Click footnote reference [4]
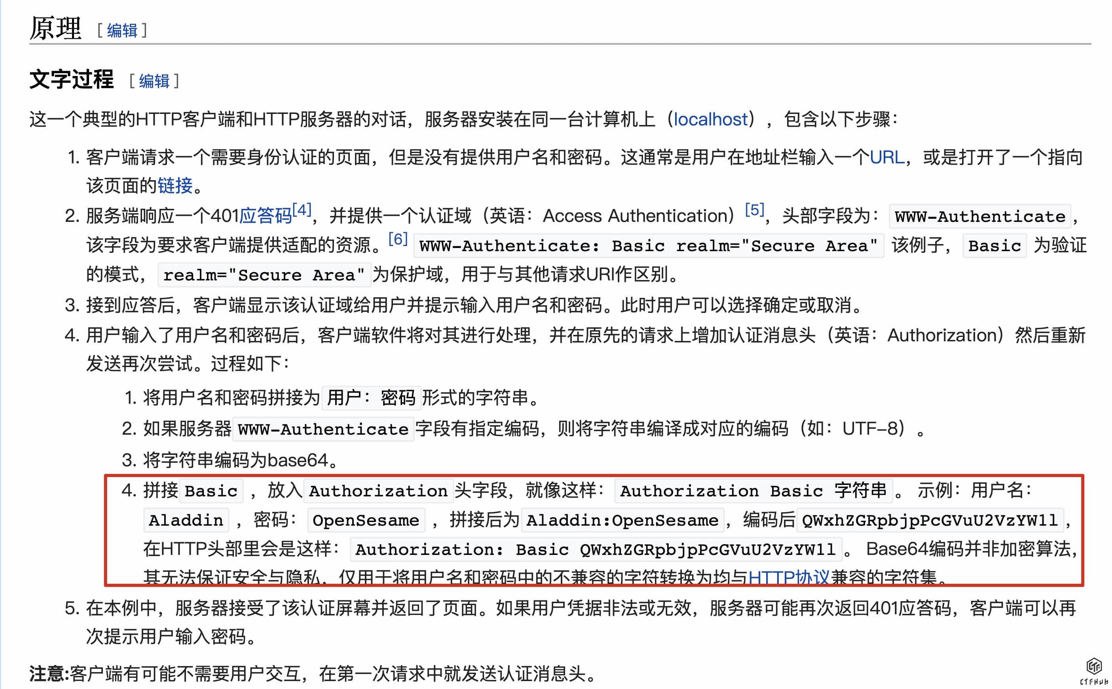 coord(302,210)
